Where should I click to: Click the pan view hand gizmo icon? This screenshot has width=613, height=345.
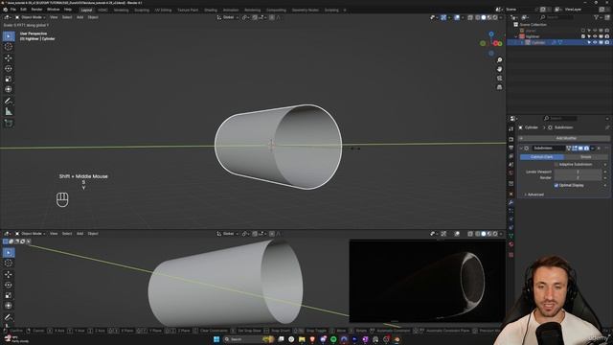(x=499, y=69)
